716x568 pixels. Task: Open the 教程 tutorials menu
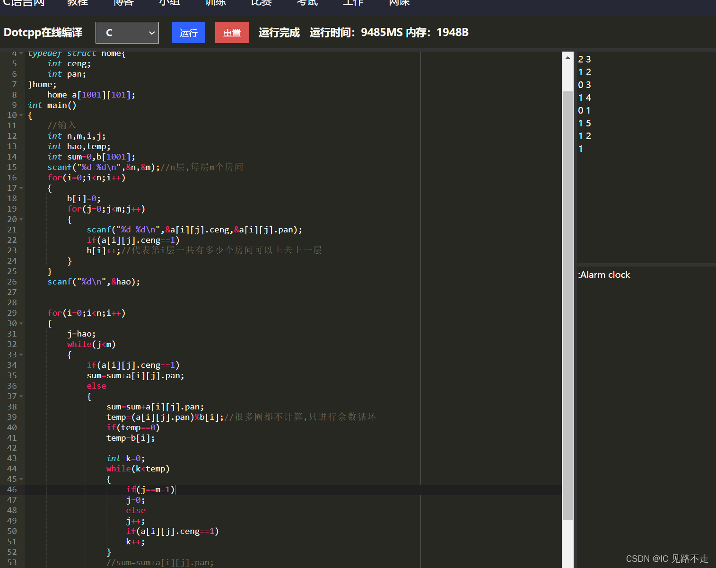click(77, 4)
